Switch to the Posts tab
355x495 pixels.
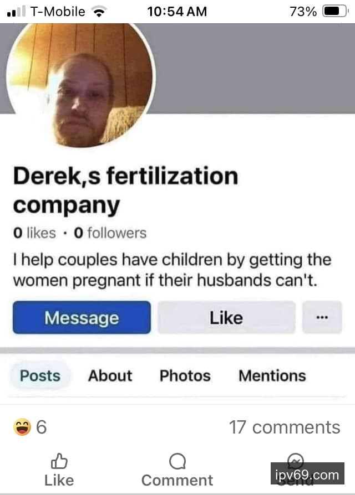tap(40, 375)
